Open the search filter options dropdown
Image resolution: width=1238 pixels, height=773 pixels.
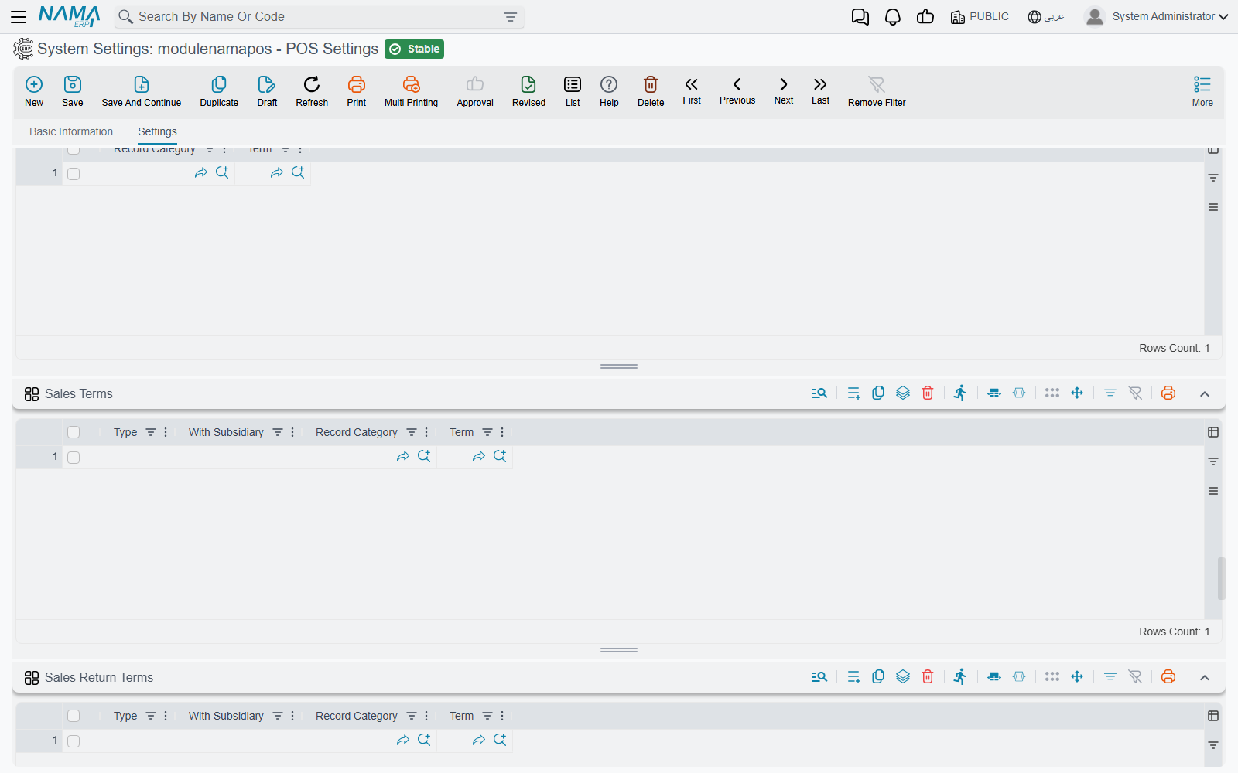coord(511,17)
